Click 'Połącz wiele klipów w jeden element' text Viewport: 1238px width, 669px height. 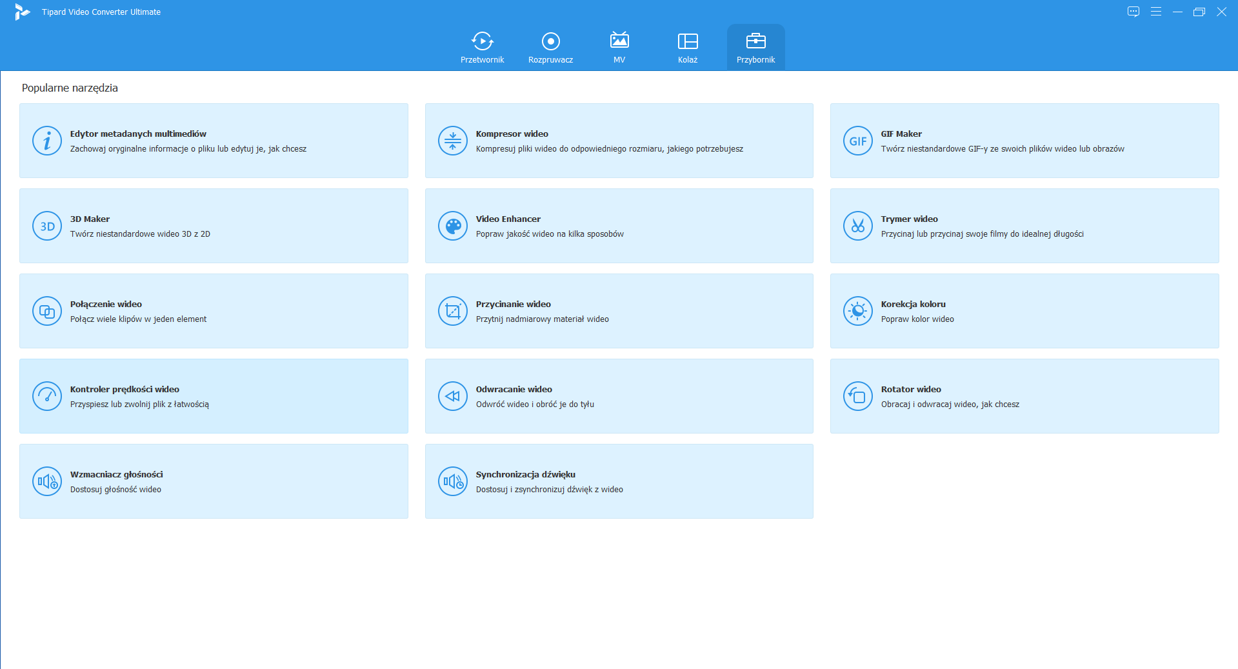138,319
